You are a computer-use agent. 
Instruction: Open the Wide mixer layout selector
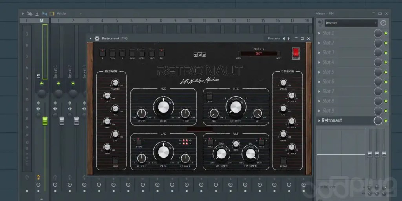61,14
